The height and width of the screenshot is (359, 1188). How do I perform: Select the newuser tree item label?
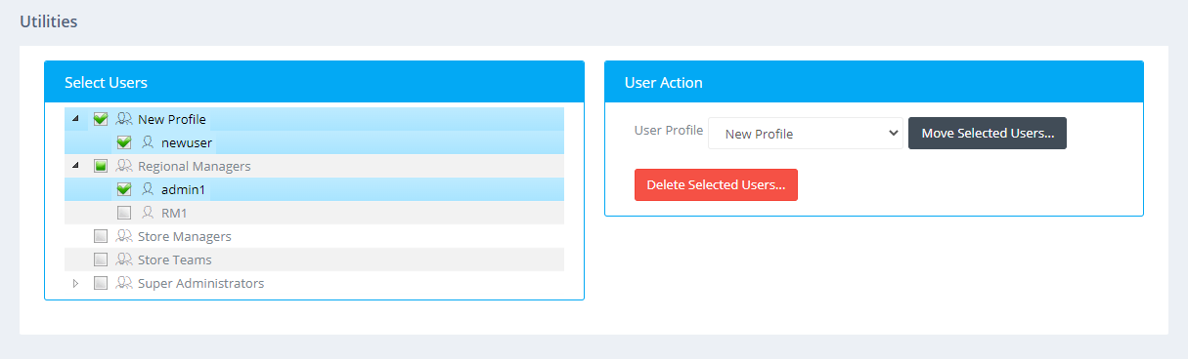point(187,142)
